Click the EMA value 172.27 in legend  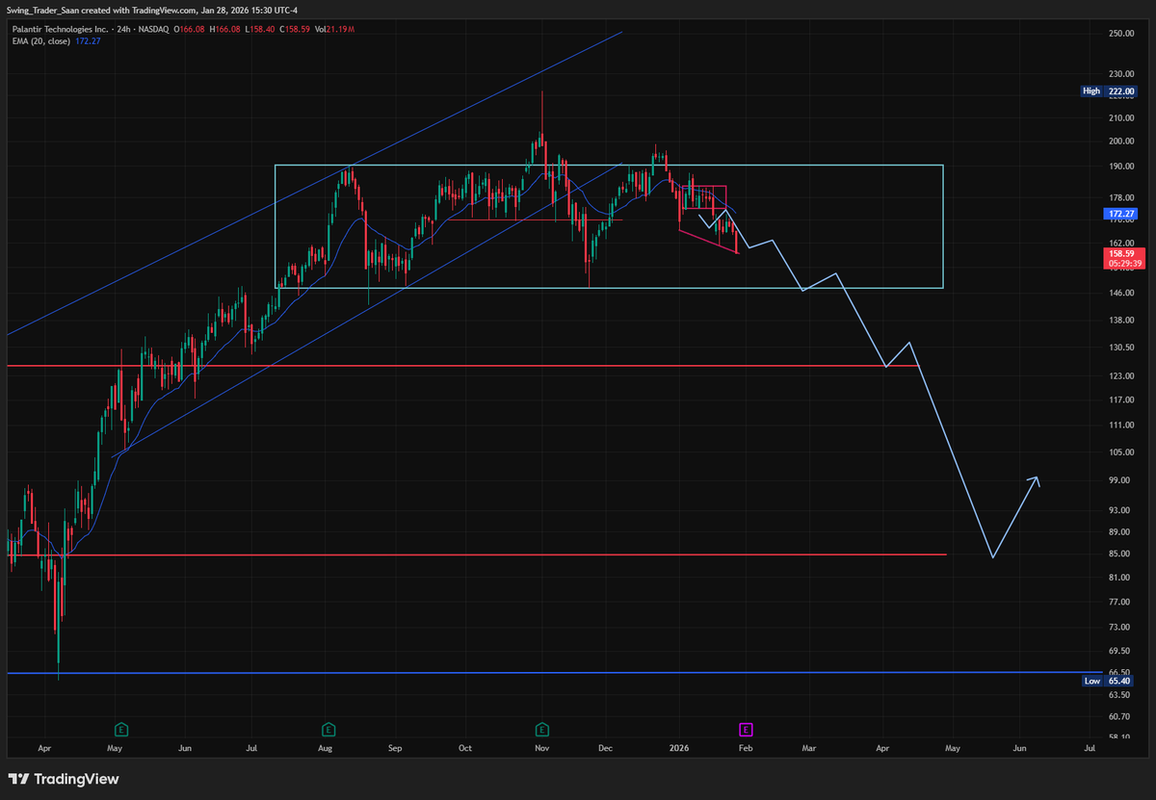click(x=89, y=42)
